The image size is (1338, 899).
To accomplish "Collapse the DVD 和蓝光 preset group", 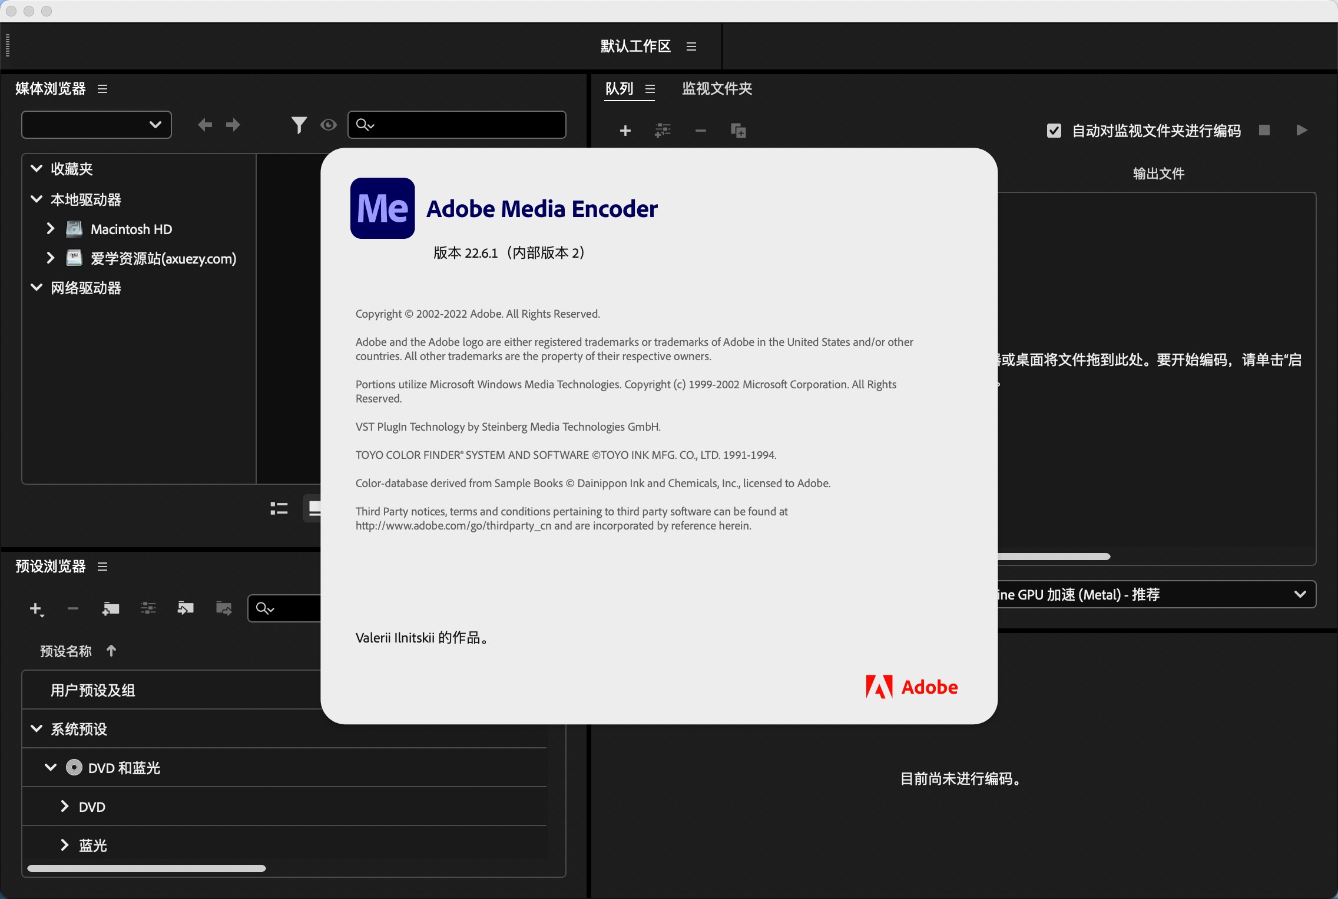I will (51, 768).
